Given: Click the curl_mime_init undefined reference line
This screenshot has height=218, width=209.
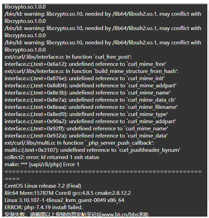Looking at the screenshot, I should coord(85,78).
